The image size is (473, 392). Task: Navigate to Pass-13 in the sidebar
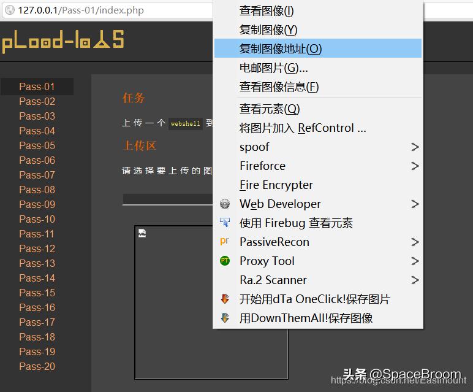pyautogui.click(x=37, y=263)
